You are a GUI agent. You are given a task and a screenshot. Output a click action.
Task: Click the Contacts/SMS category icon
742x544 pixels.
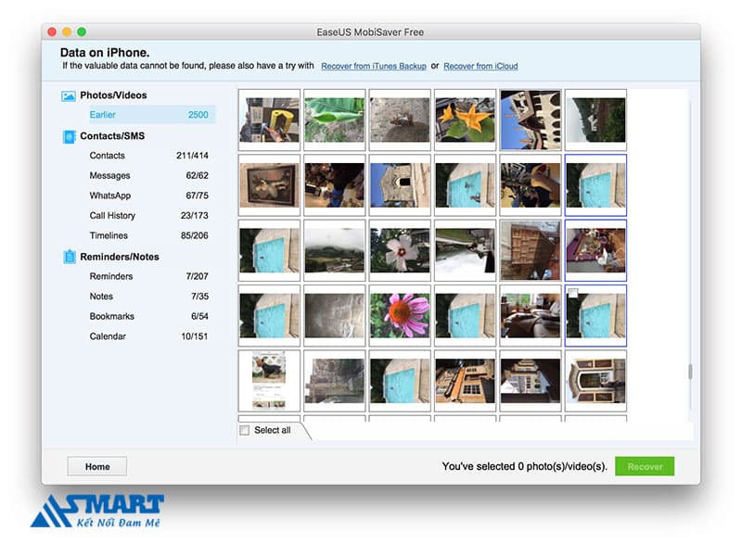pyautogui.click(x=69, y=136)
